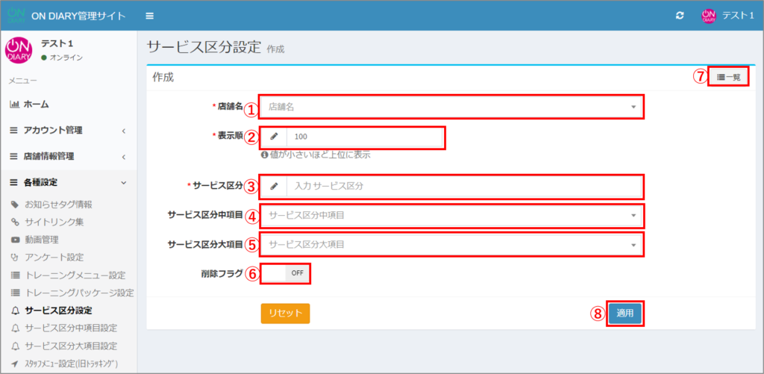
Task: Click the ON DIARY user avatar top right
Action: point(708,16)
